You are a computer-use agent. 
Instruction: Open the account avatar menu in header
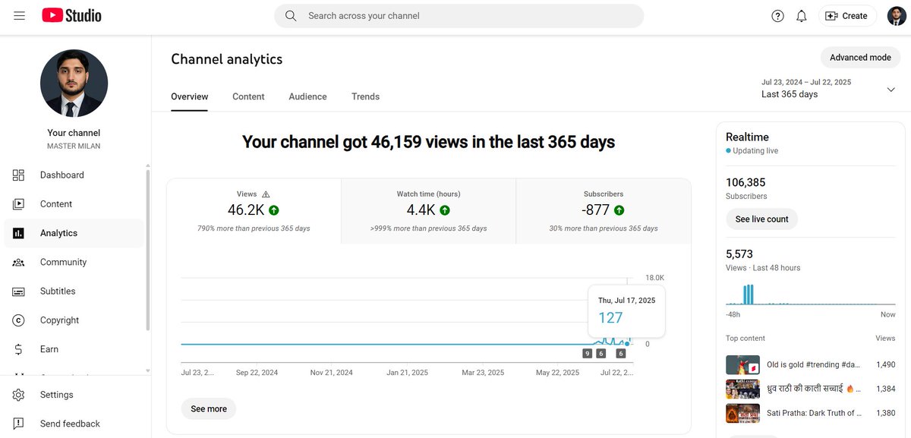tap(897, 16)
